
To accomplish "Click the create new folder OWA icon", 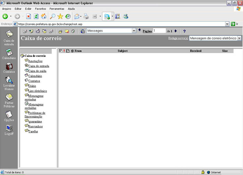I will coord(60,32).
